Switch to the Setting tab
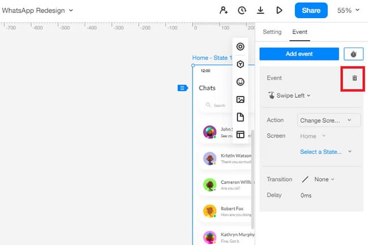Image resolution: width=368 pixels, height=245 pixels. 272,32
